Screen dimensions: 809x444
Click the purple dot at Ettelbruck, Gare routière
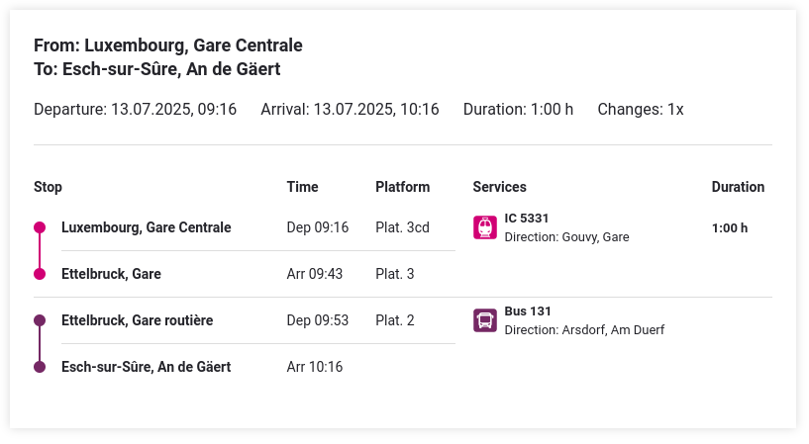click(x=40, y=320)
